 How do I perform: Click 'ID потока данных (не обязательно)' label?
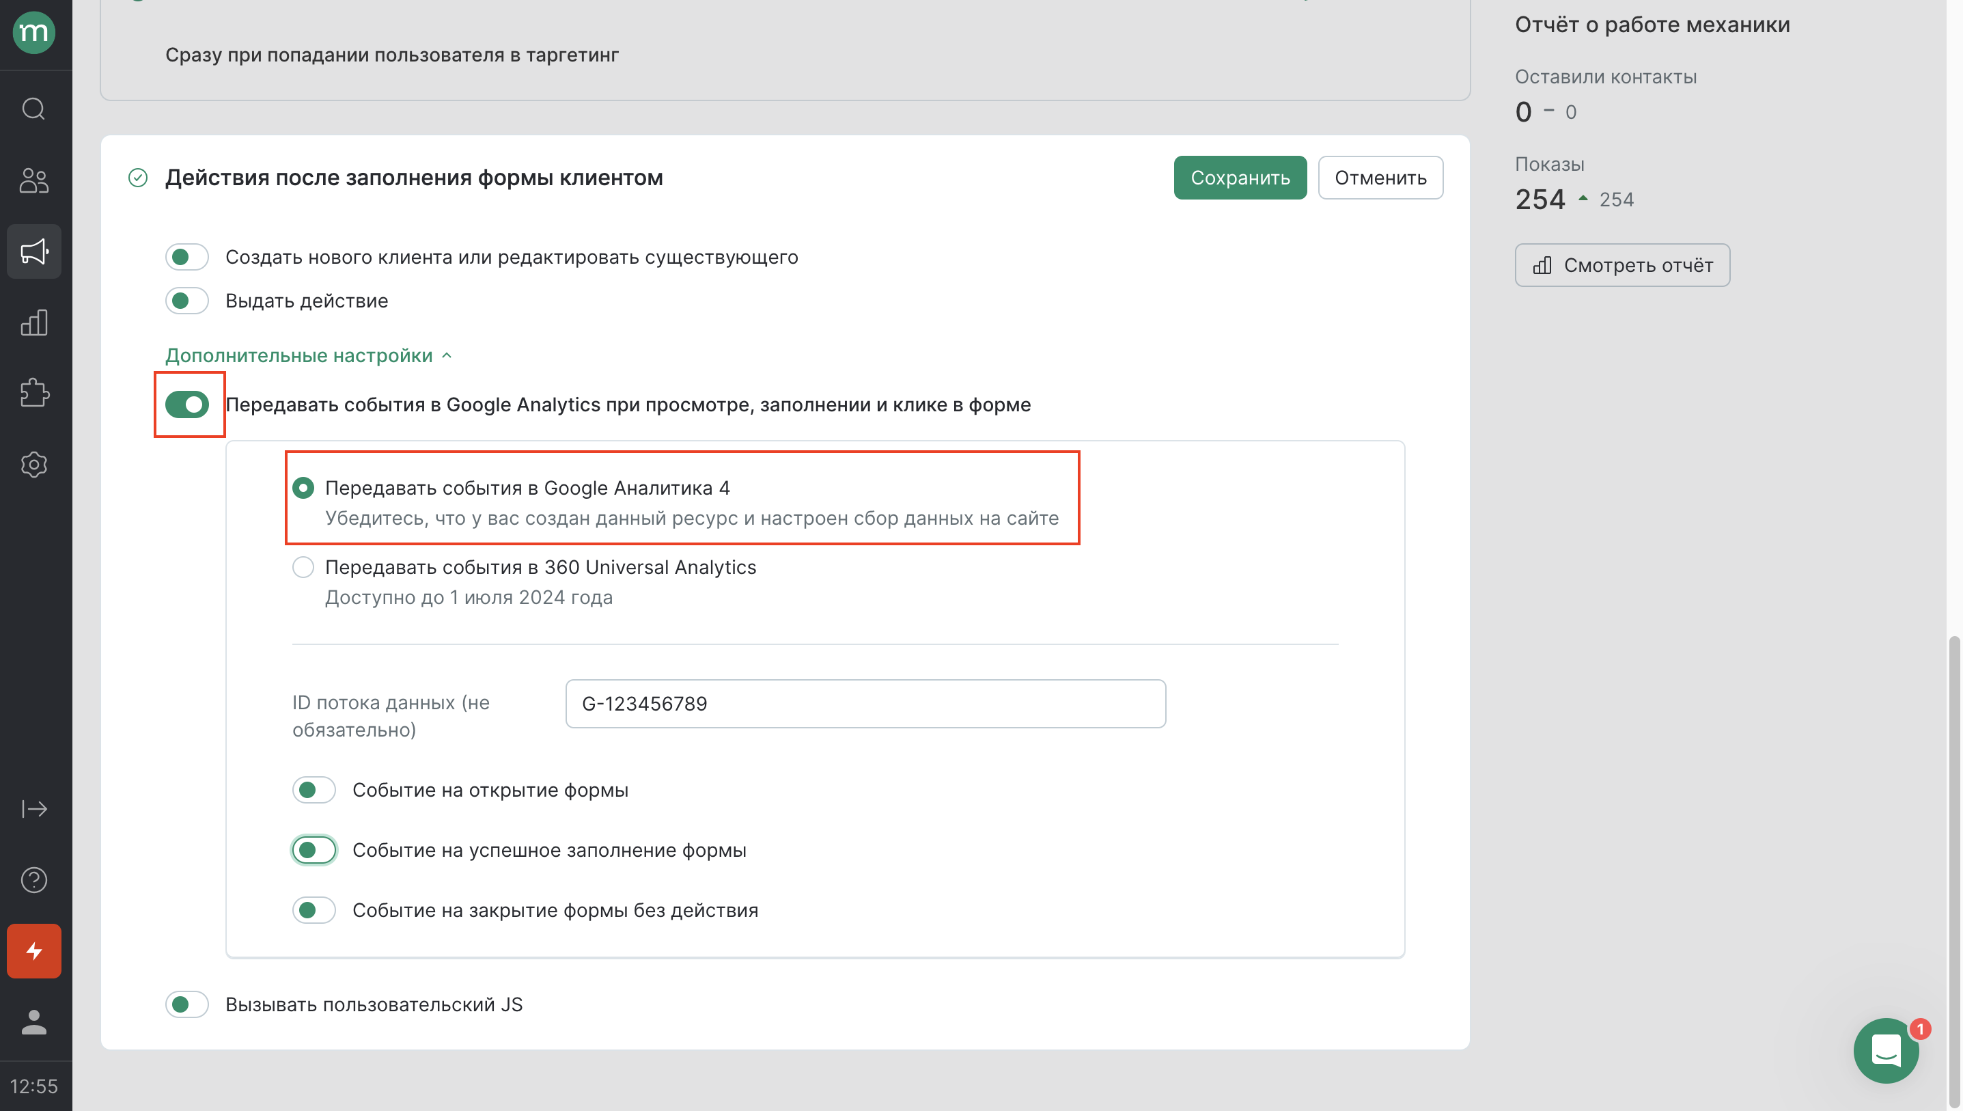pyautogui.click(x=391, y=717)
